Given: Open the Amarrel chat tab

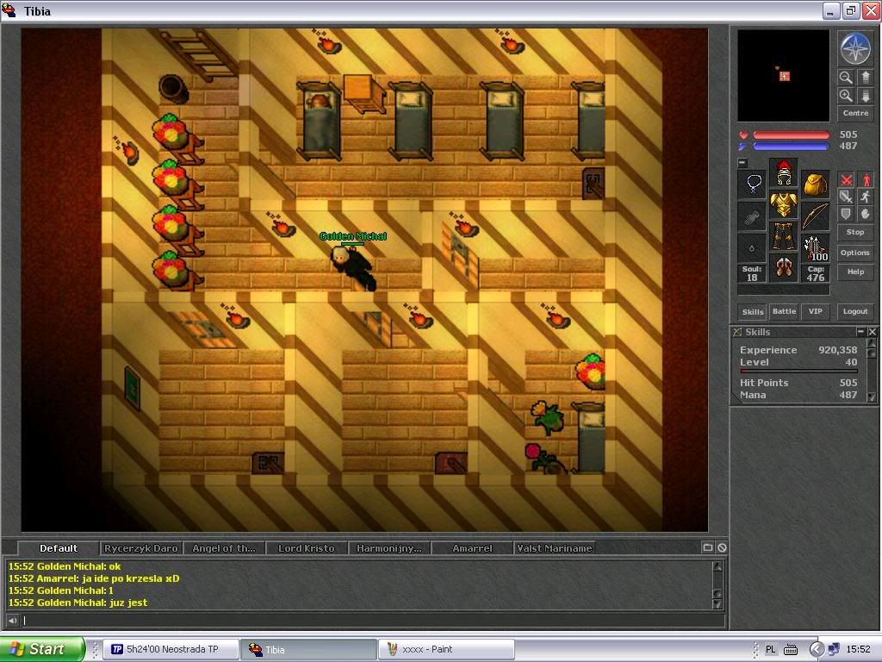Looking at the screenshot, I should click(472, 547).
